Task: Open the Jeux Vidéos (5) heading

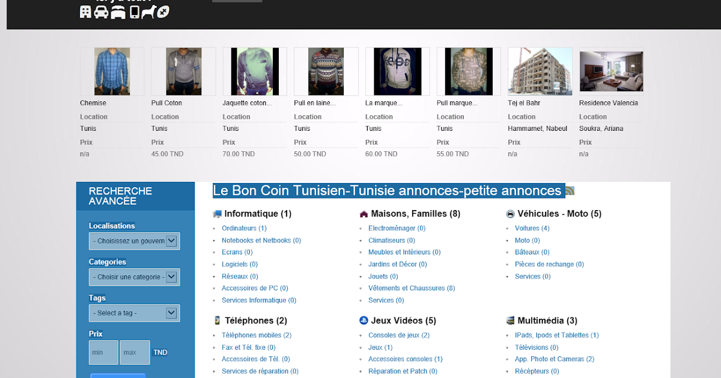Action: [404, 320]
